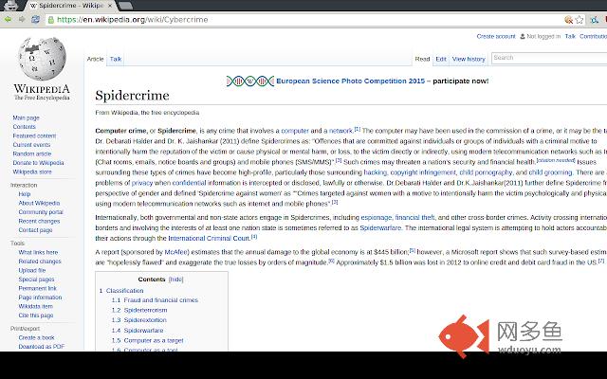
Task: Open the Edit tab
Action: (441, 59)
